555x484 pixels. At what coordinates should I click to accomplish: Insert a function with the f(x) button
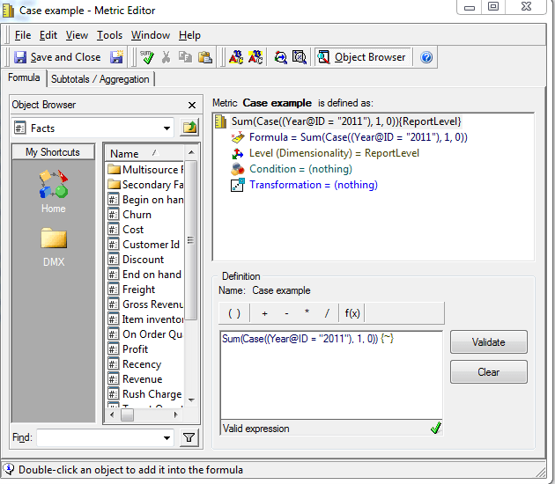352,313
